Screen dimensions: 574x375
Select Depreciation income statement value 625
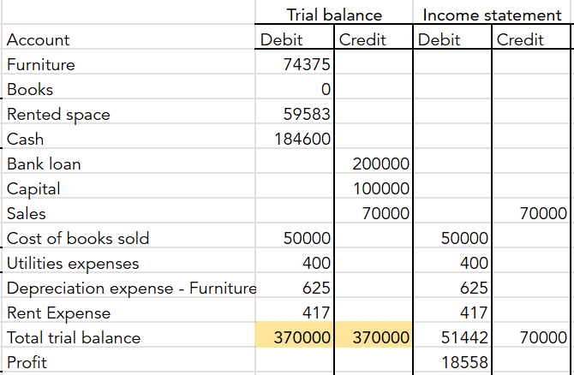(452, 286)
